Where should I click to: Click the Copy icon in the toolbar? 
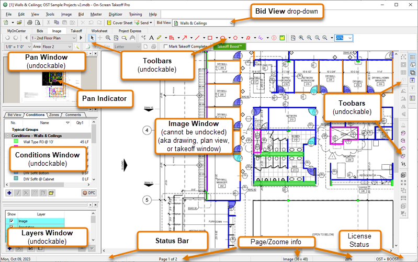(x=57, y=22)
